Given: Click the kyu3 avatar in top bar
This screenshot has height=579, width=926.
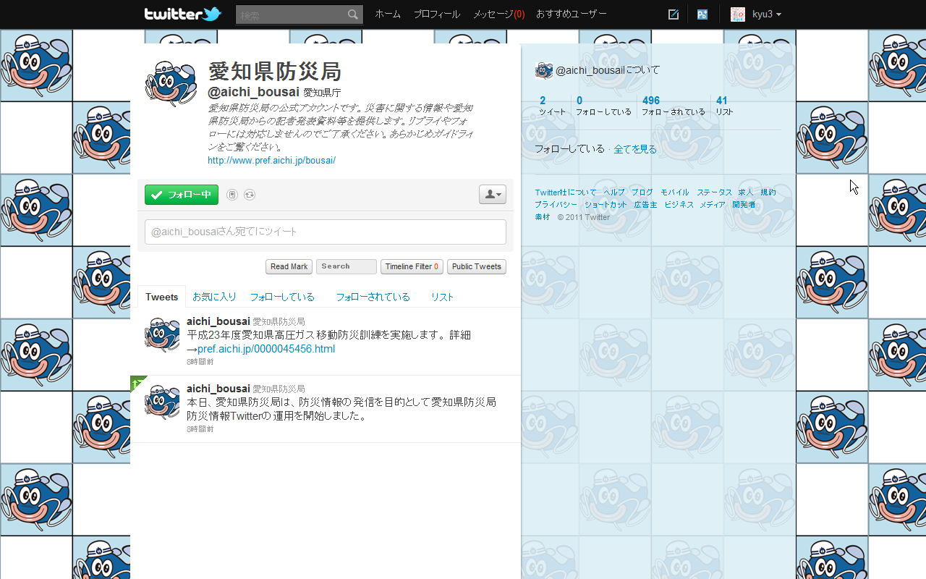Looking at the screenshot, I should [x=738, y=14].
